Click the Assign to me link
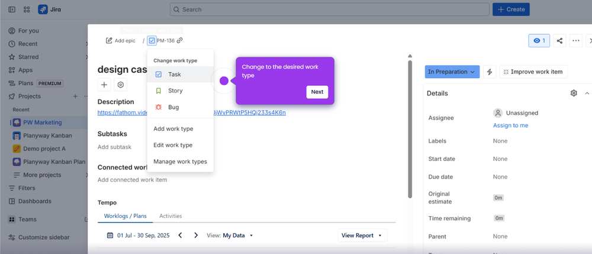 [510, 126]
